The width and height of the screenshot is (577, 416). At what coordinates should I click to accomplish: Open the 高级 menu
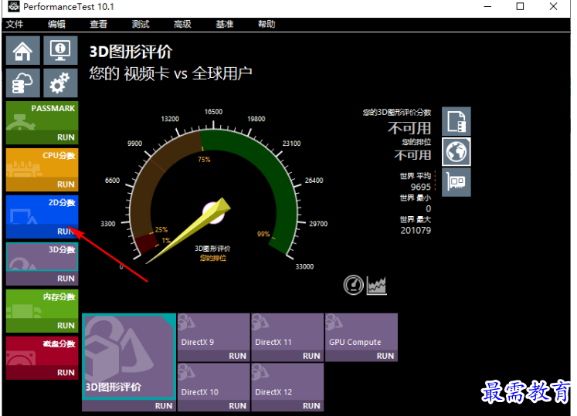(x=182, y=24)
